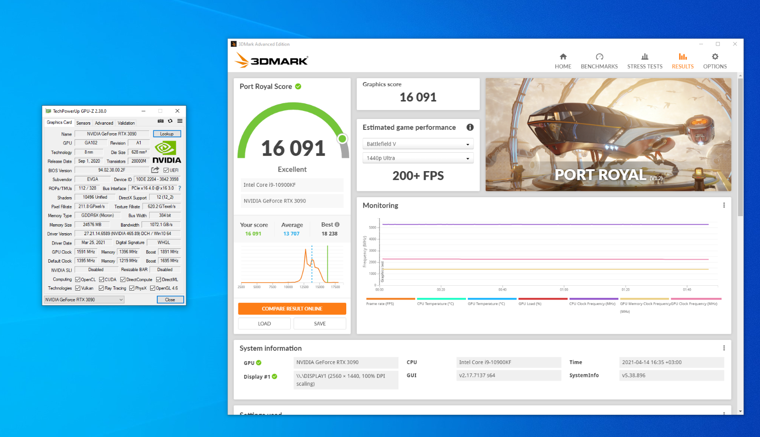The image size is (760, 437).
Task: Click the GPU-Z refresh icon
Action: coord(170,121)
